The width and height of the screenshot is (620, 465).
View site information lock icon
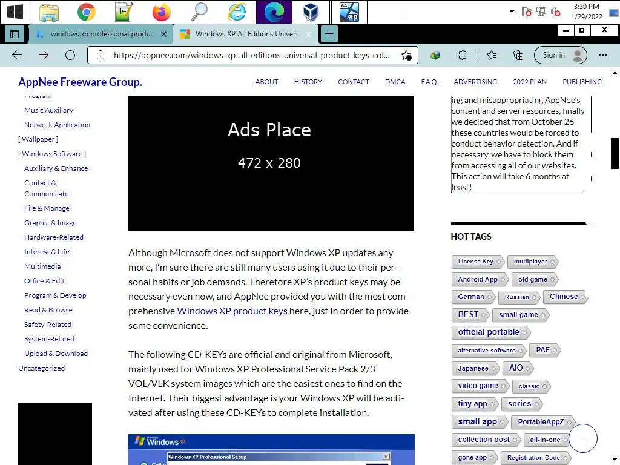click(101, 55)
